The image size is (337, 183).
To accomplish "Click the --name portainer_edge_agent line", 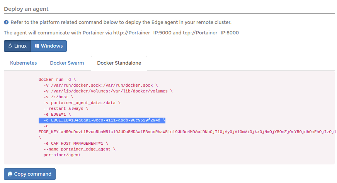I will point(80,149).
